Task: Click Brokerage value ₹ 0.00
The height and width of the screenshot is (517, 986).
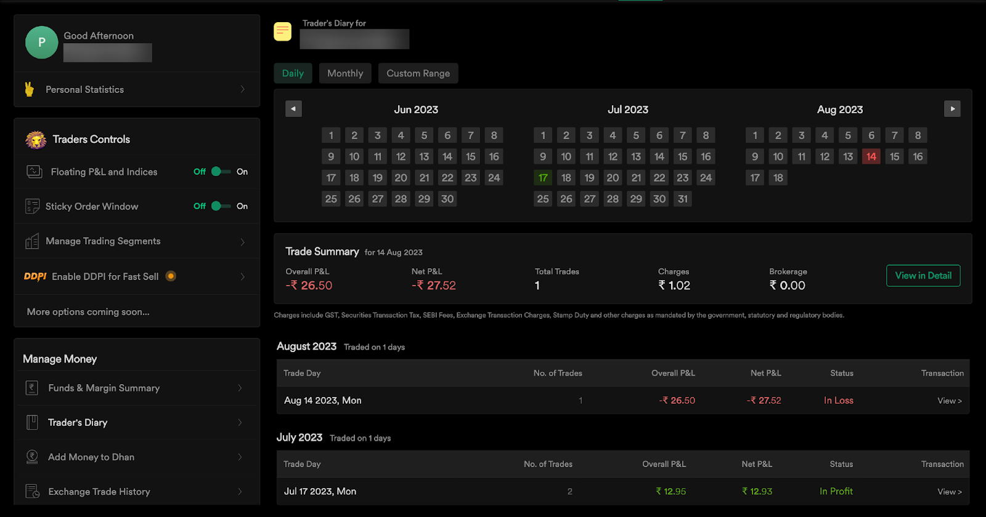Action: coord(787,286)
